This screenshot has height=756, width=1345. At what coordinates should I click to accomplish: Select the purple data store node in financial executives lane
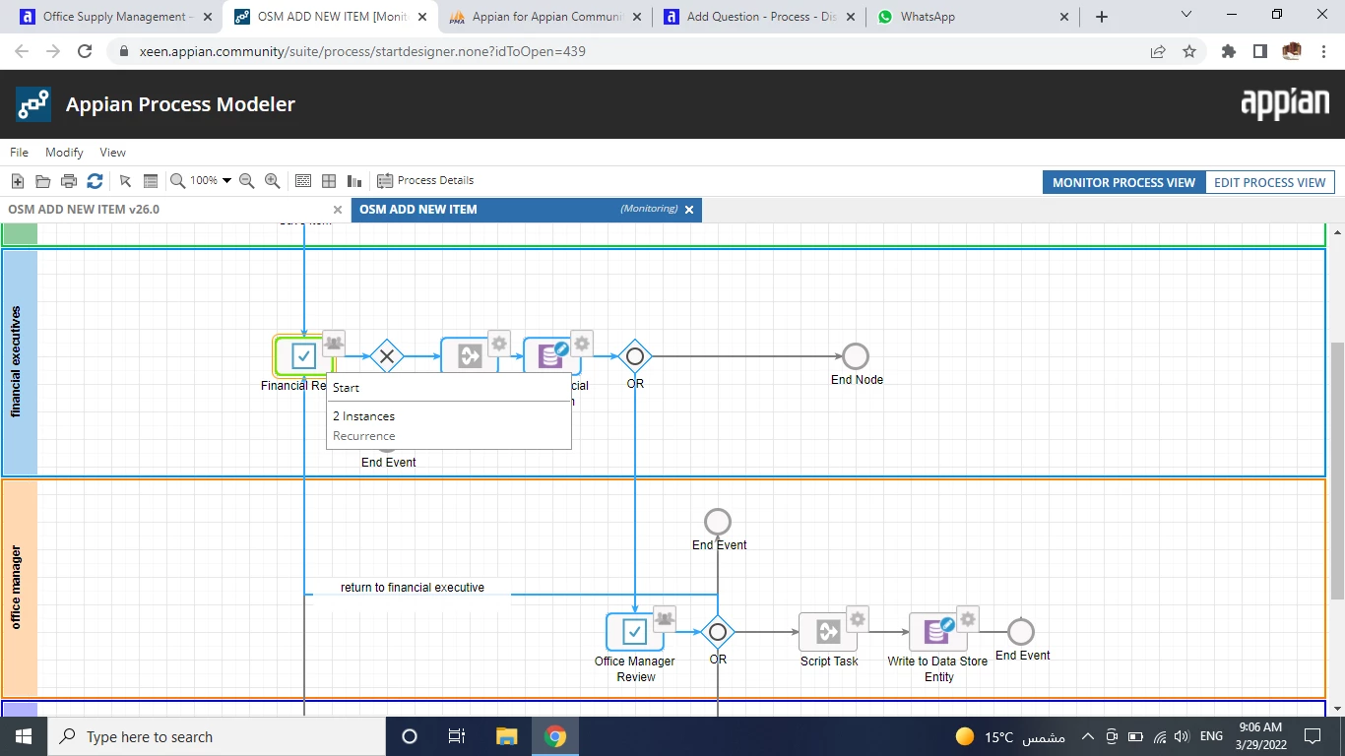[552, 356]
